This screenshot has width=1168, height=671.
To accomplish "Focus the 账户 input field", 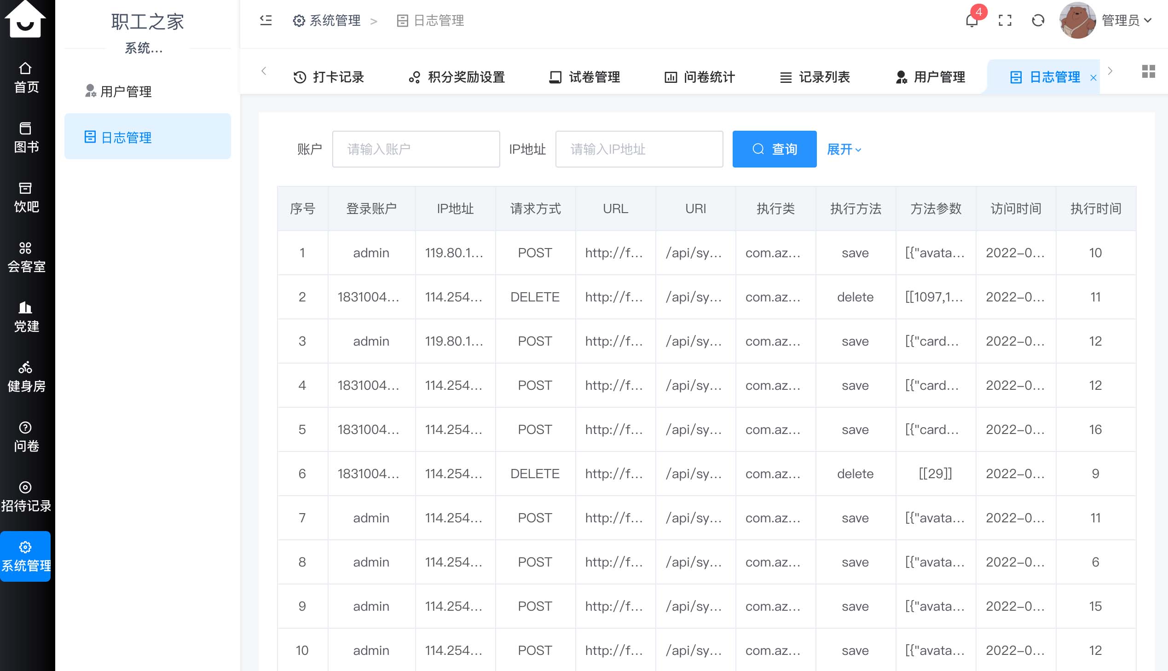I will (x=416, y=149).
